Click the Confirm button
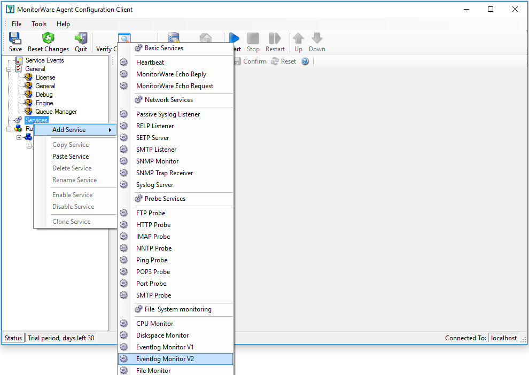The image size is (529, 375). (x=250, y=61)
